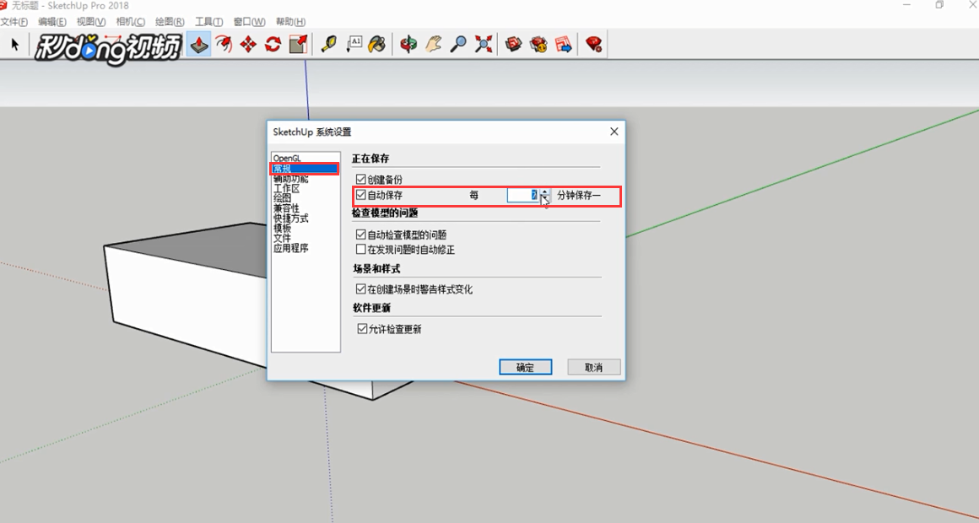Close the SketchUp 系统设置 dialog
Viewport: 979px width, 523px height.
(x=614, y=132)
